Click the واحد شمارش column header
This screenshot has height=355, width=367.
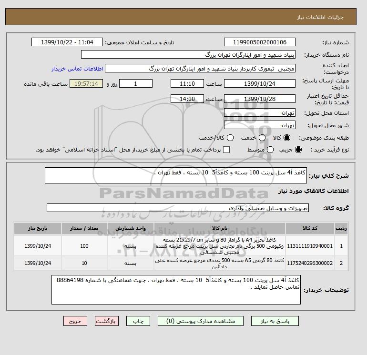131,228
